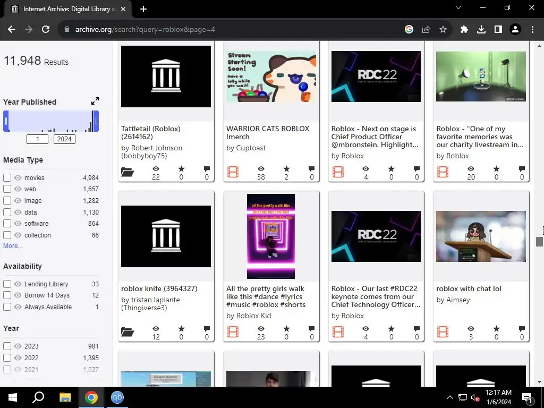Image resolution: width=544 pixels, height=408 pixels.
Task: Open All the pretty girls walk like this title
Action: [x=266, y=296]
